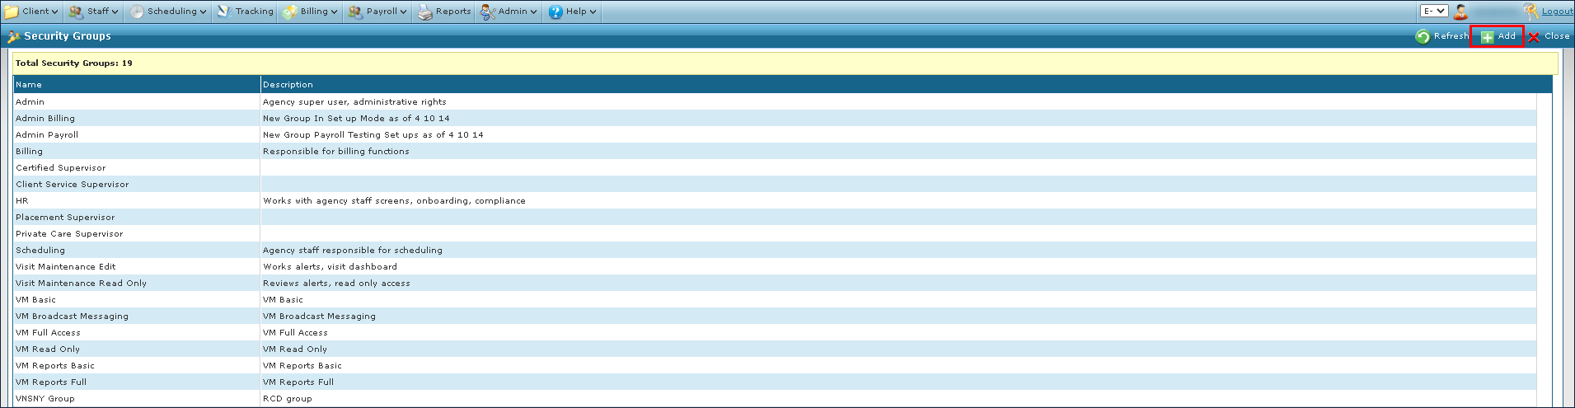Sort by the Description column header
This screenshot has height=408, width=1575.
coord(906,85)
